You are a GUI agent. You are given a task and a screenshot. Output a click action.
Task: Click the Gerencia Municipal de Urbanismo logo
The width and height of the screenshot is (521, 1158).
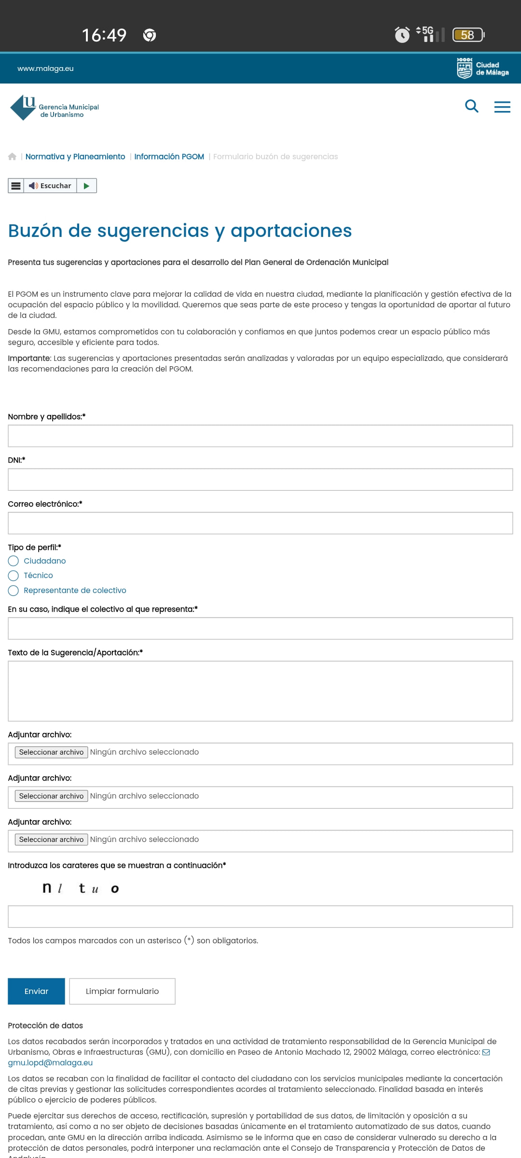(55, 108)
